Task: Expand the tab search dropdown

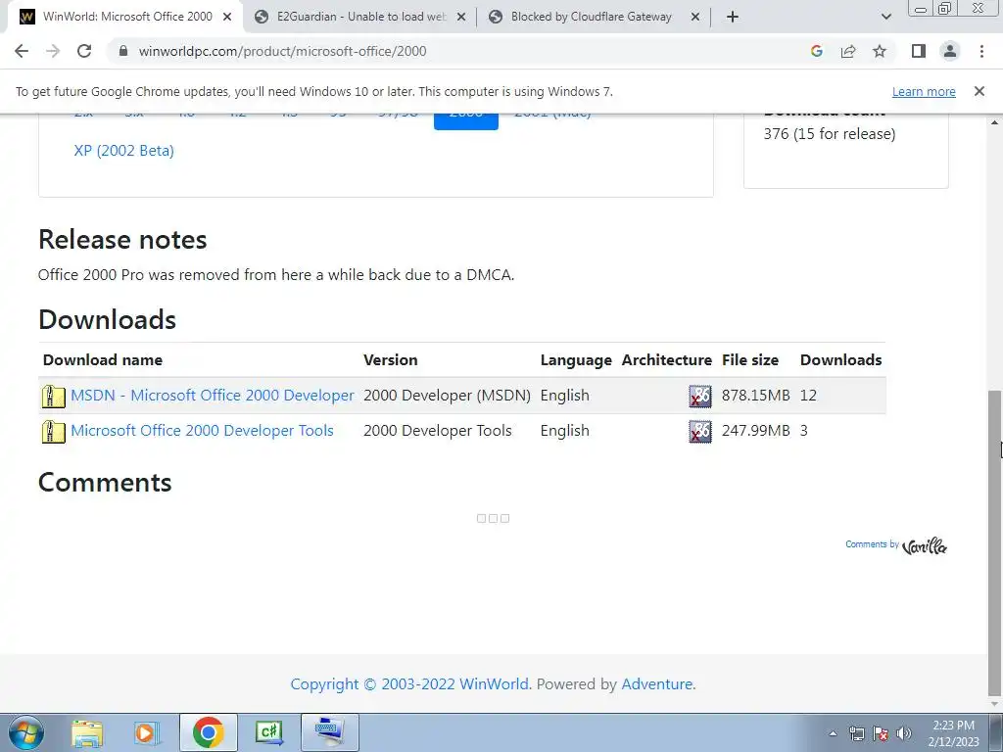Action: [885, 17]
